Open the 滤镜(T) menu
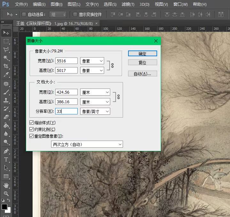Viewport: 230px width, 217px height. point(128,4)
